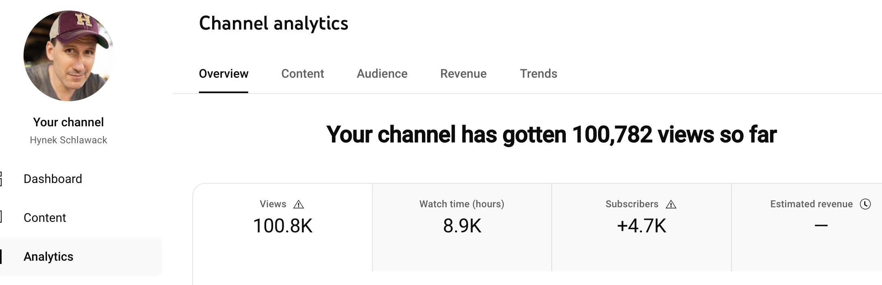The width and height of the screenshot is (882, 285).
Task: Click the Content sidebar icon
Action: [1, 217]
